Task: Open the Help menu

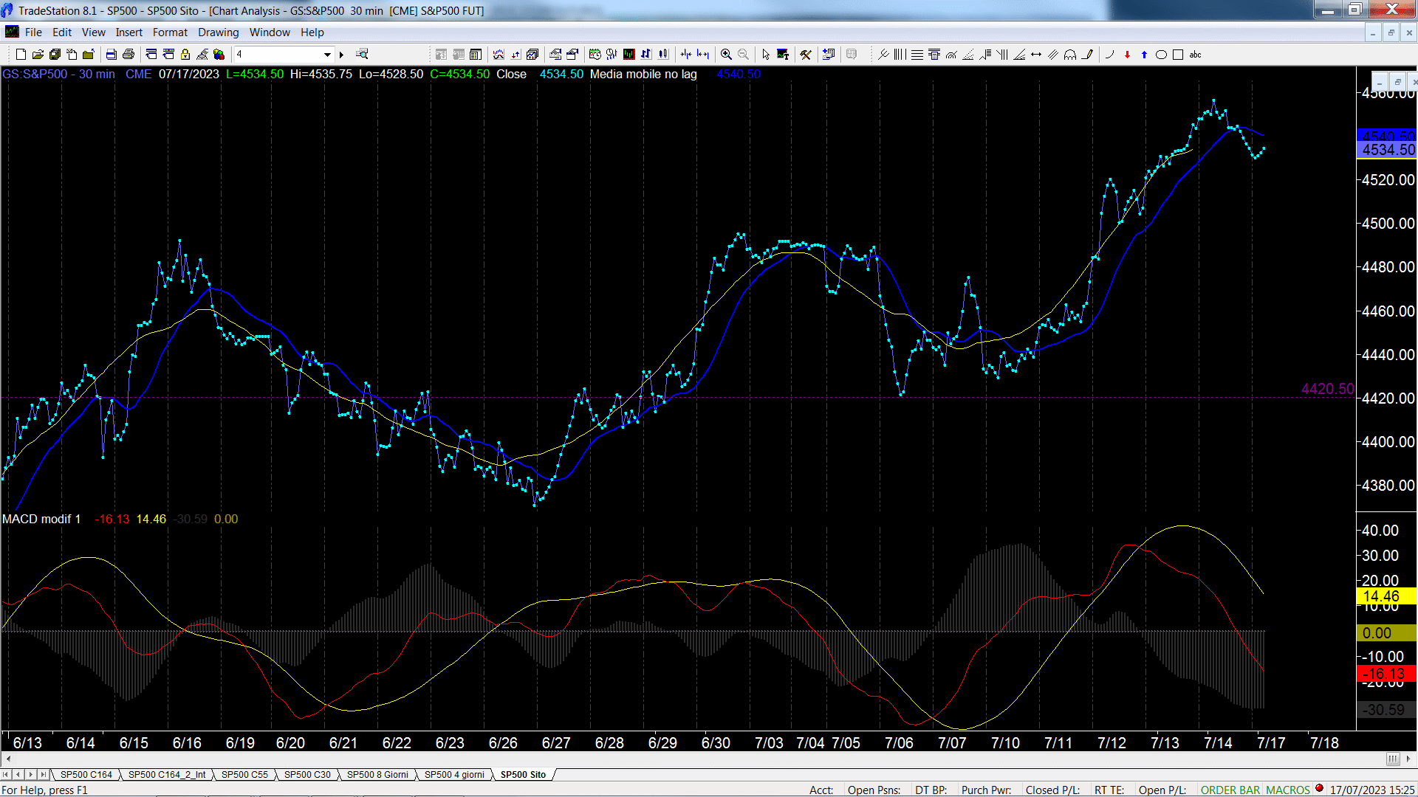Action: click(312, 32)
